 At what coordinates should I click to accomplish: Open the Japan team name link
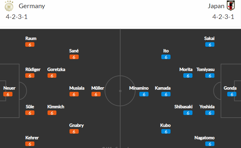click(x=216, y=6)
